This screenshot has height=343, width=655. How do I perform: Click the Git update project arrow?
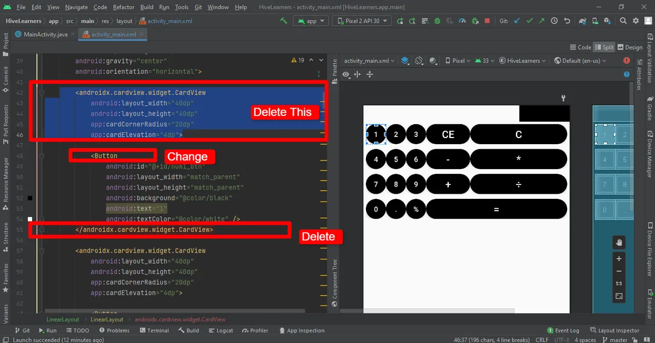coord(517,21)
